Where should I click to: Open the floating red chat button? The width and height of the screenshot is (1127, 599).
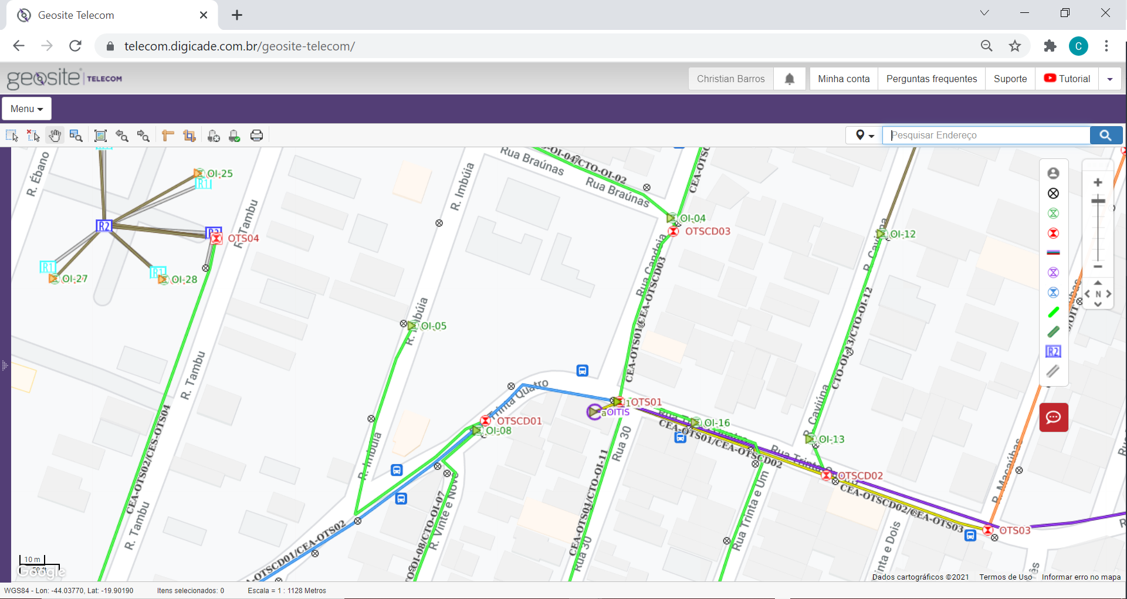(1054, 417)
